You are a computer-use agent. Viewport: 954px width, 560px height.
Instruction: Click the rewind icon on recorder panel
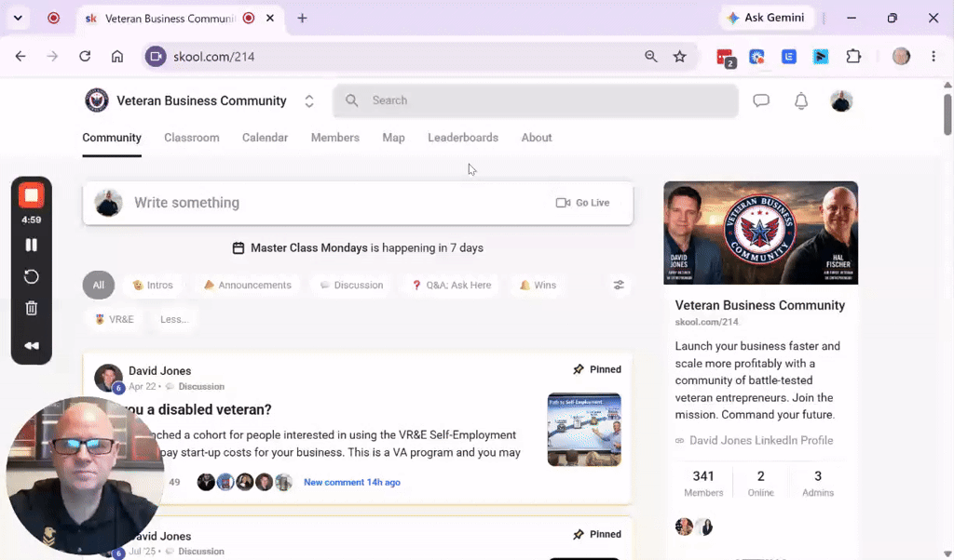(x=31, y=346)
